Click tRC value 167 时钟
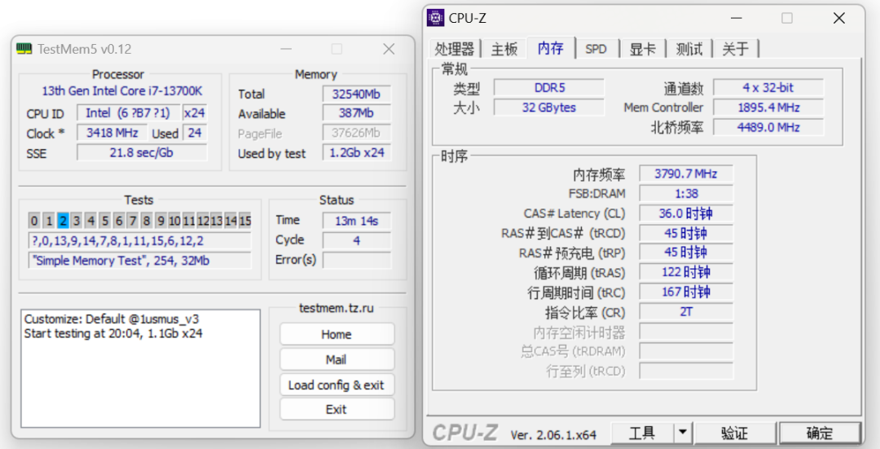 pyautogui.click(x=686, y=292)
